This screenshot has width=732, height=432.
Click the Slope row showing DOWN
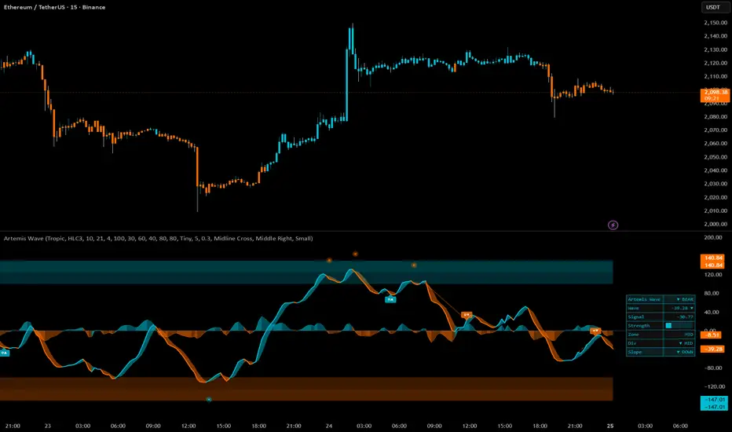pyautogui.click(x=661, y=352)
